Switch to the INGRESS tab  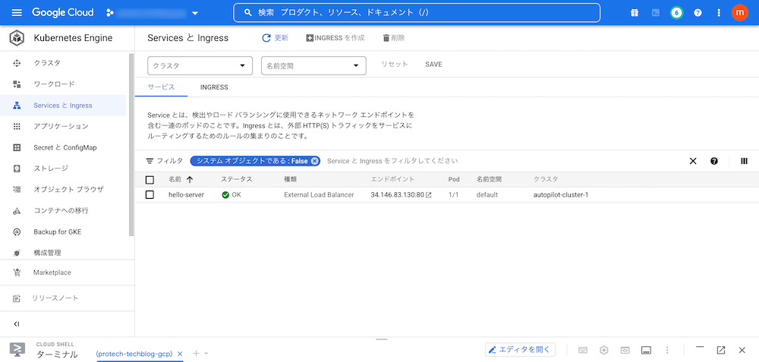[214, 87]
